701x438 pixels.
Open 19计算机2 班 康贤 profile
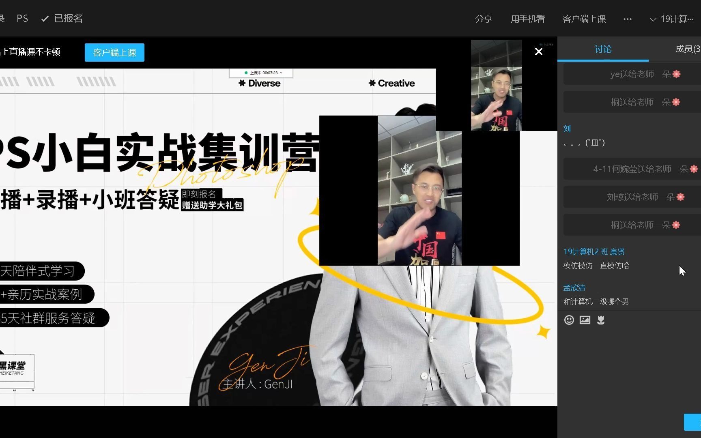click(x=594, y=252)
